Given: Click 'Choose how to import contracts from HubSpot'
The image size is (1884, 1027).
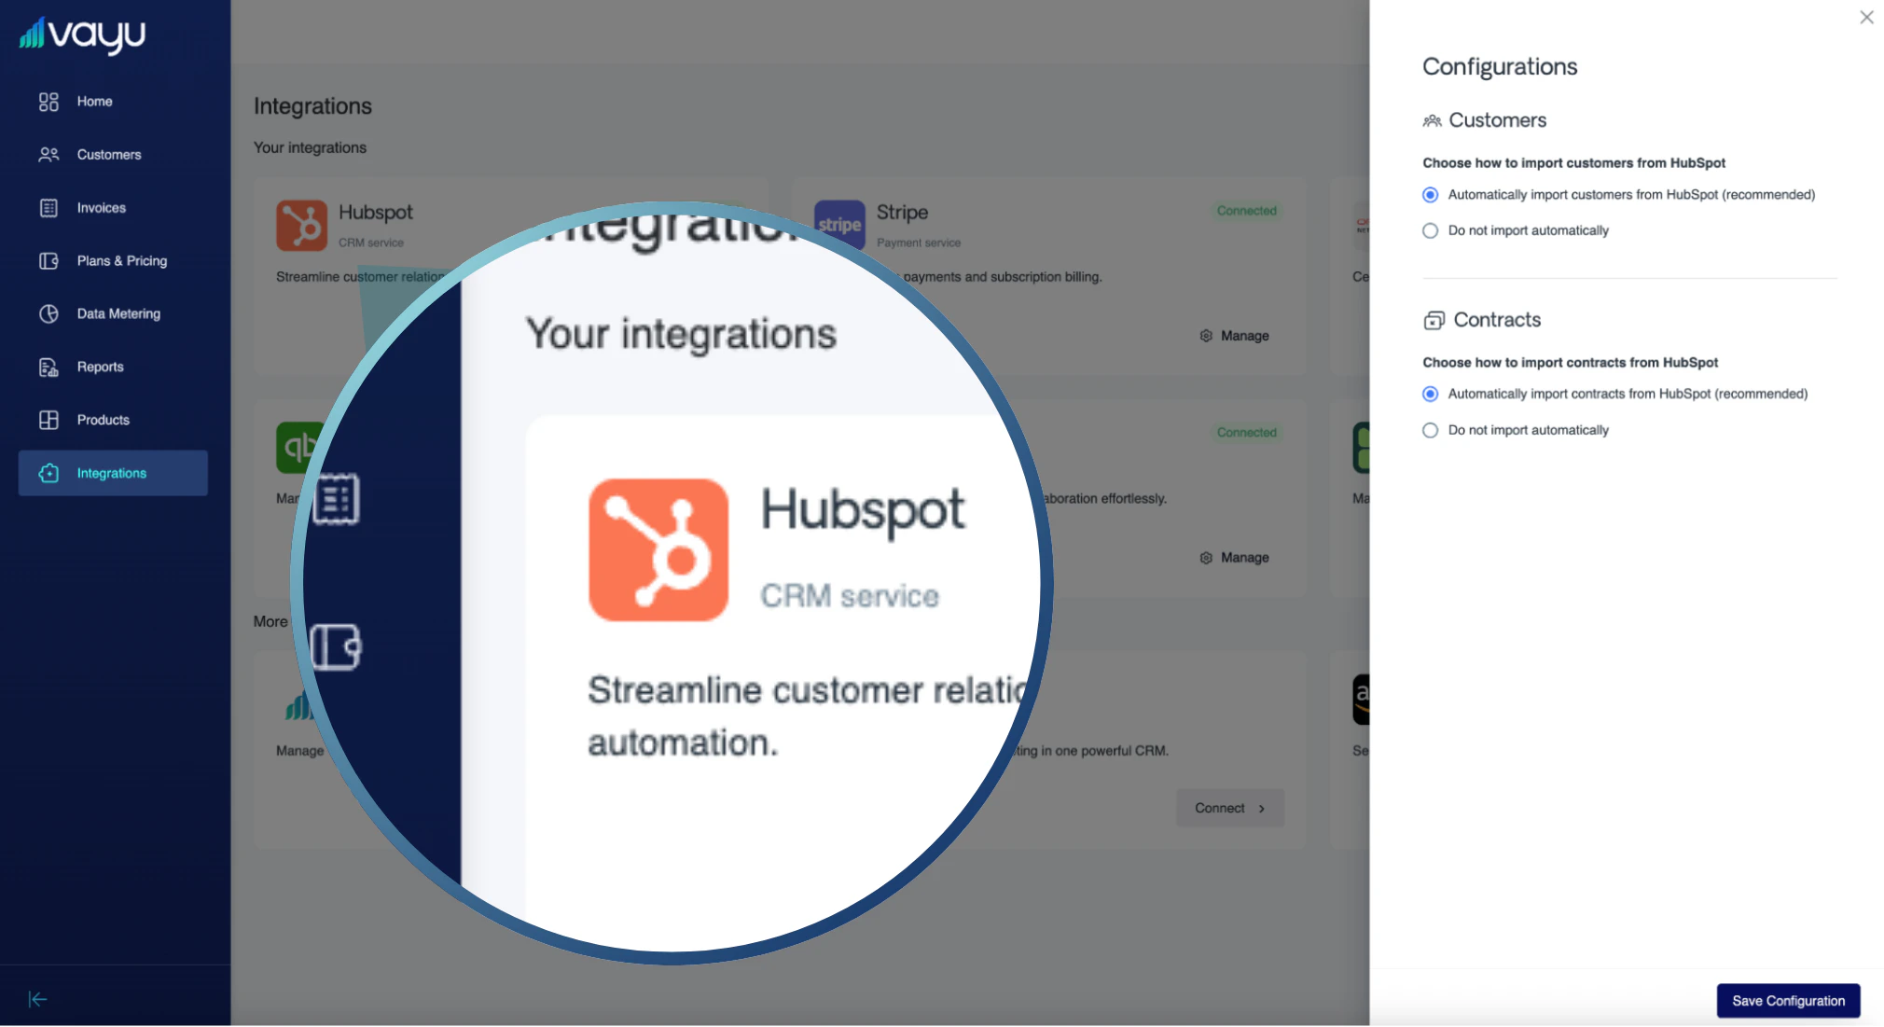Looking at the screenshot, I should point(1570,363).
